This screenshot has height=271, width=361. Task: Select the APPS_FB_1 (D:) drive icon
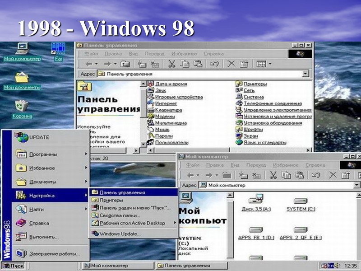(256, 233)
